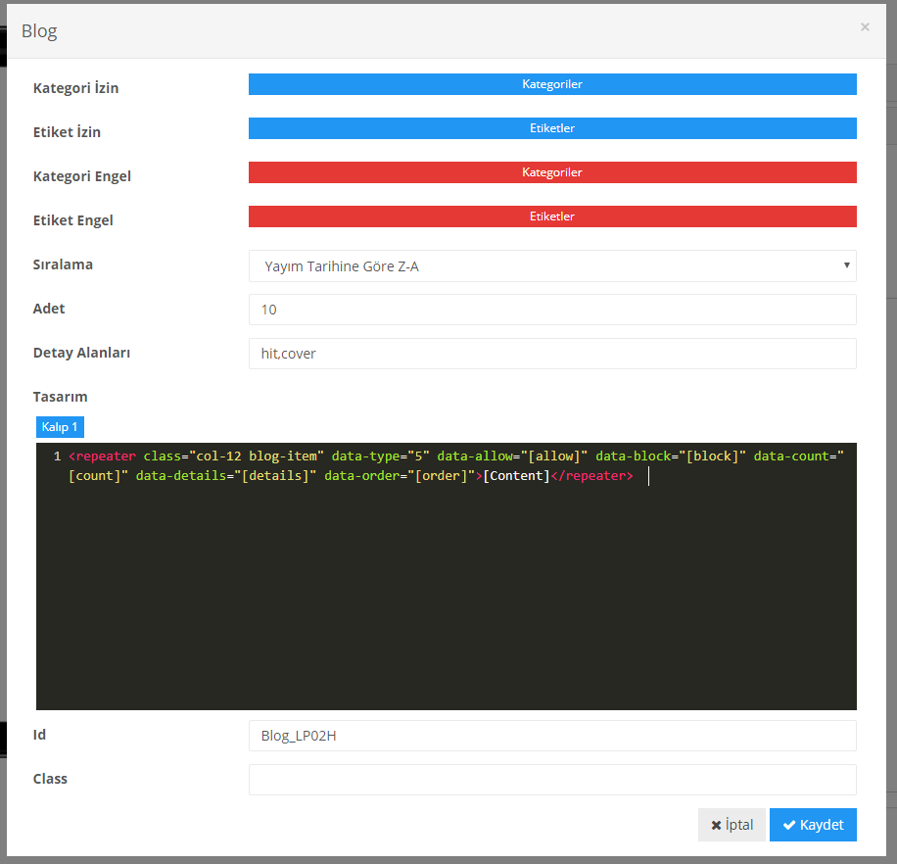
Task: Click the Tasarım section label
Action: [61, 397]
